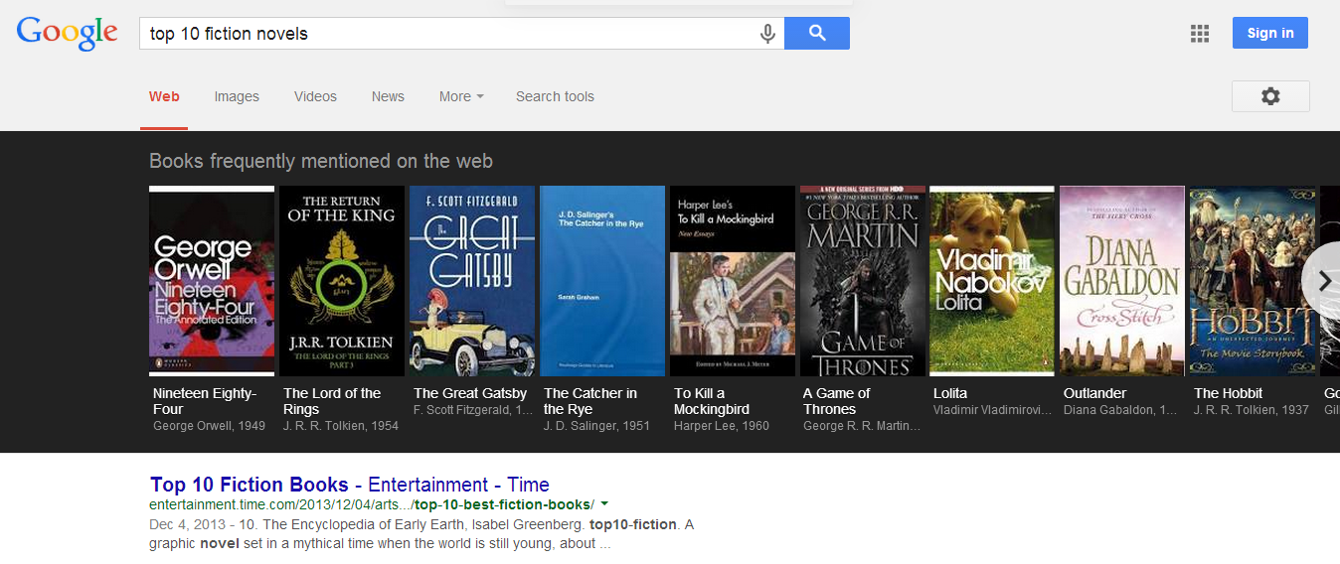Open Search tools options
Screen dimensions: 1340x564
click(555, 96)
